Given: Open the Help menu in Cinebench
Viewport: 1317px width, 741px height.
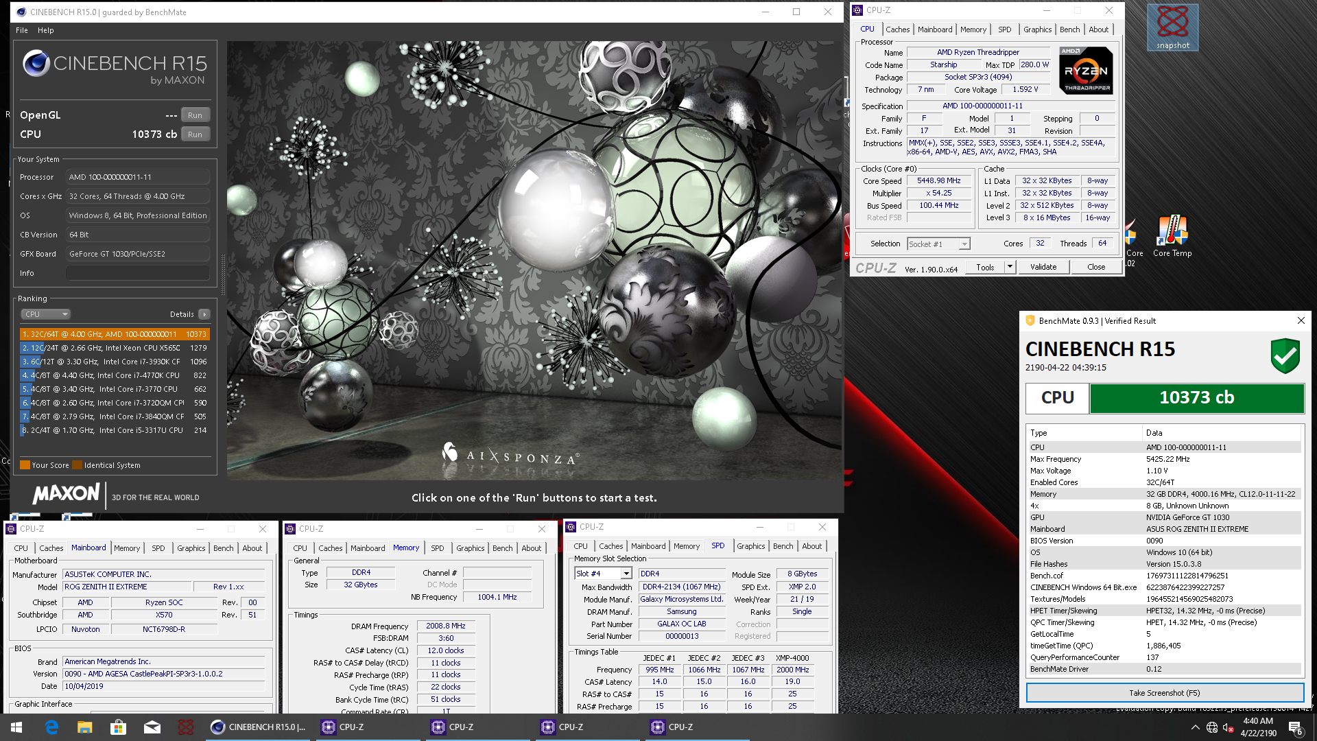Looking at the screenshot, I should [x=46, y=30].
